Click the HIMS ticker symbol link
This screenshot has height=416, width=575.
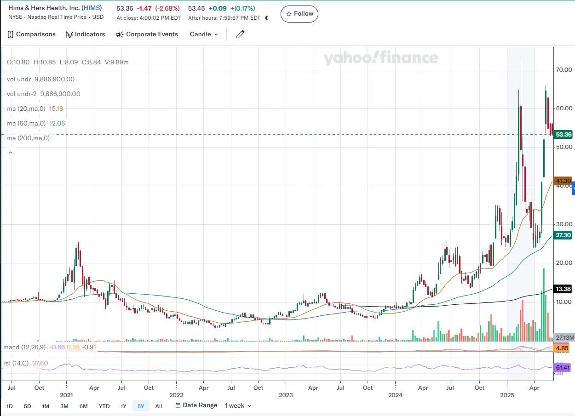(x=92, y=8)
